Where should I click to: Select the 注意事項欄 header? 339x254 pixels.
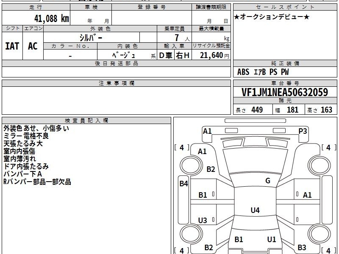(116, 83)
